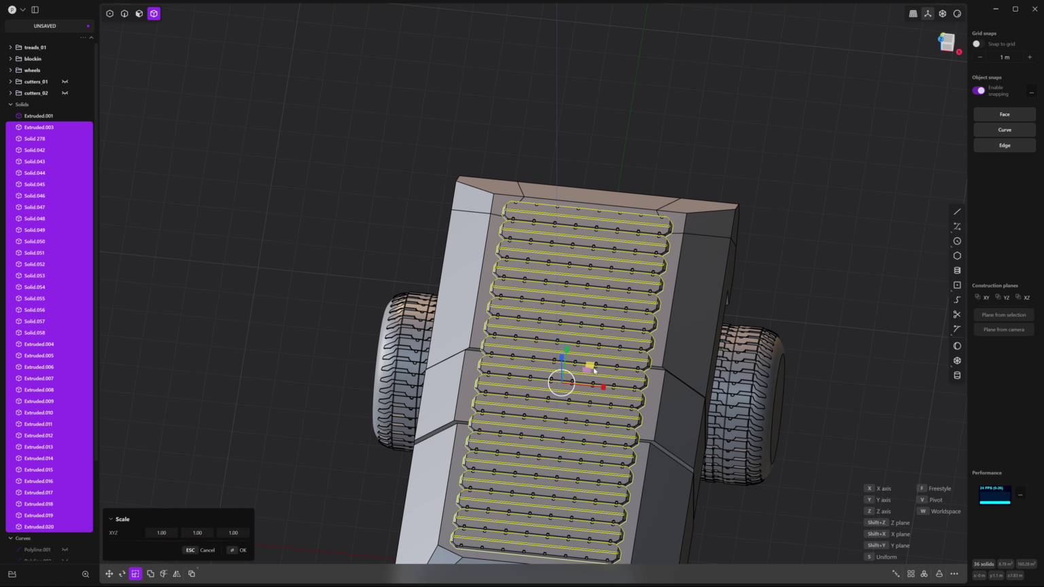The width and height of the screenshot is (1044, 587).
Task: Toggle viewport grid display icon
Action: (913, 14)
